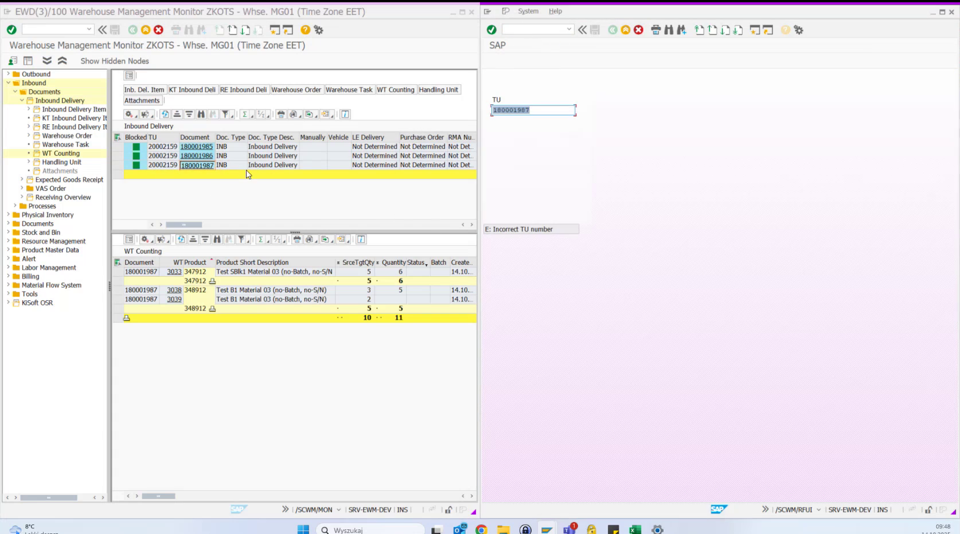Switch to the Warehouse Task tab
The height and width of the screenshot is (534, 960).
point(349,89)
